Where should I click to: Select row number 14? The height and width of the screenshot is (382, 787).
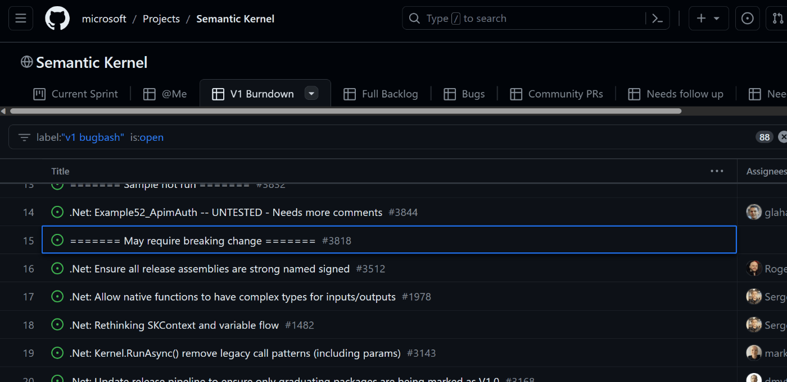coord(28,213)
